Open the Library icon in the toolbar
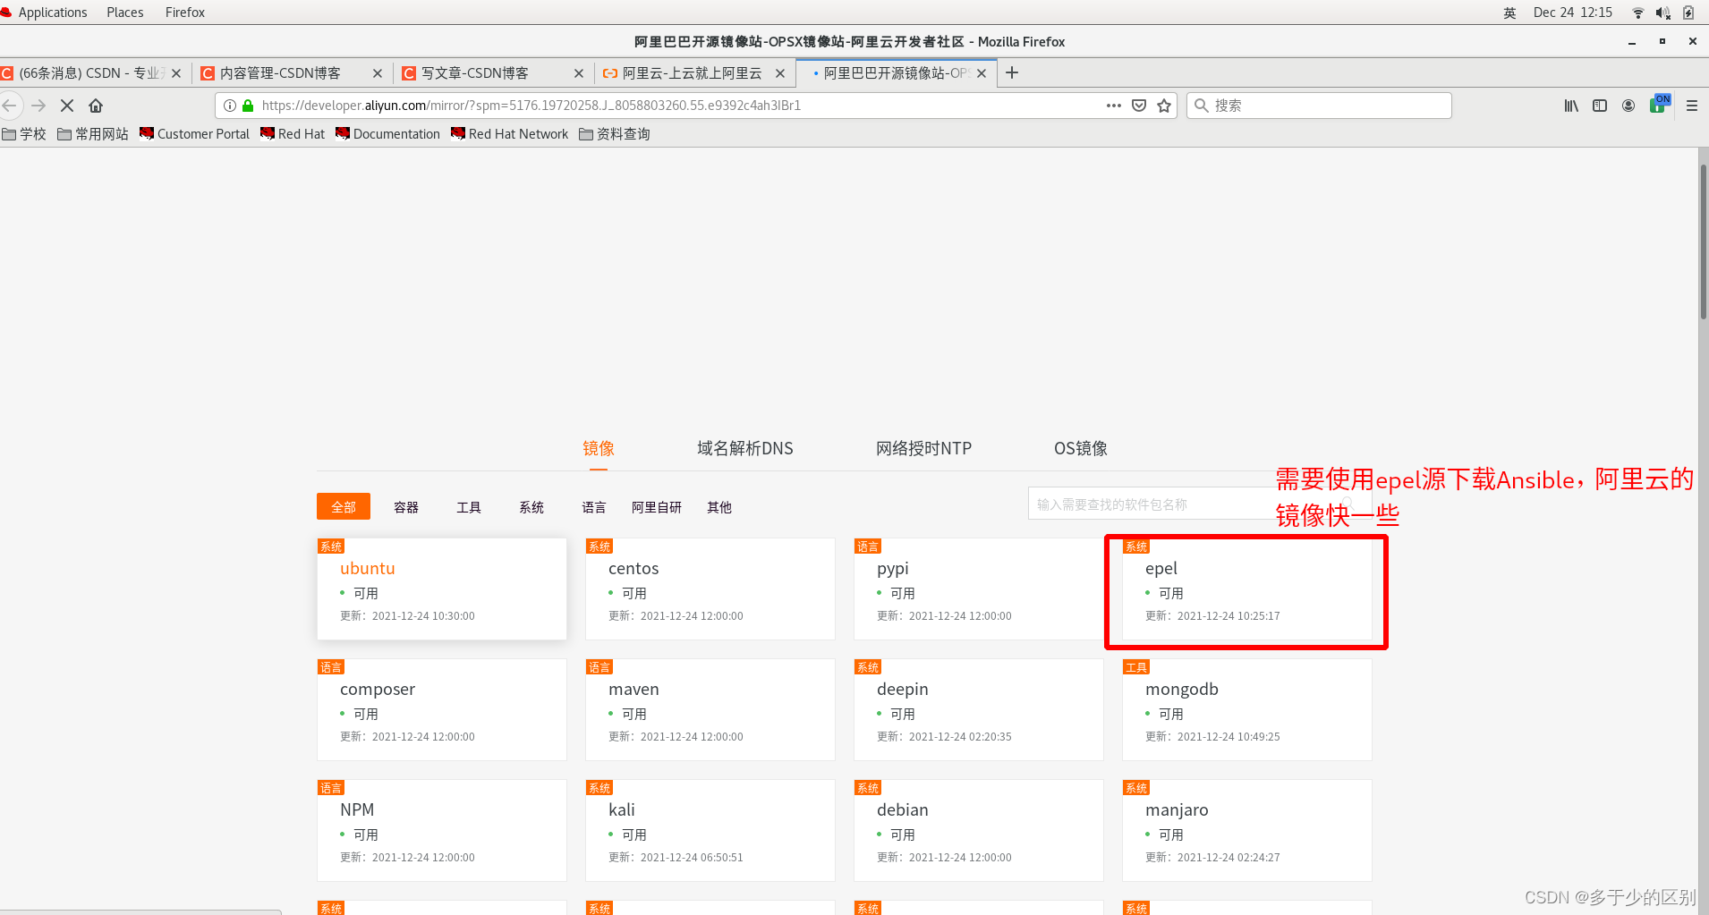The image size is (1709, 915). click(x=1571, y=106)
